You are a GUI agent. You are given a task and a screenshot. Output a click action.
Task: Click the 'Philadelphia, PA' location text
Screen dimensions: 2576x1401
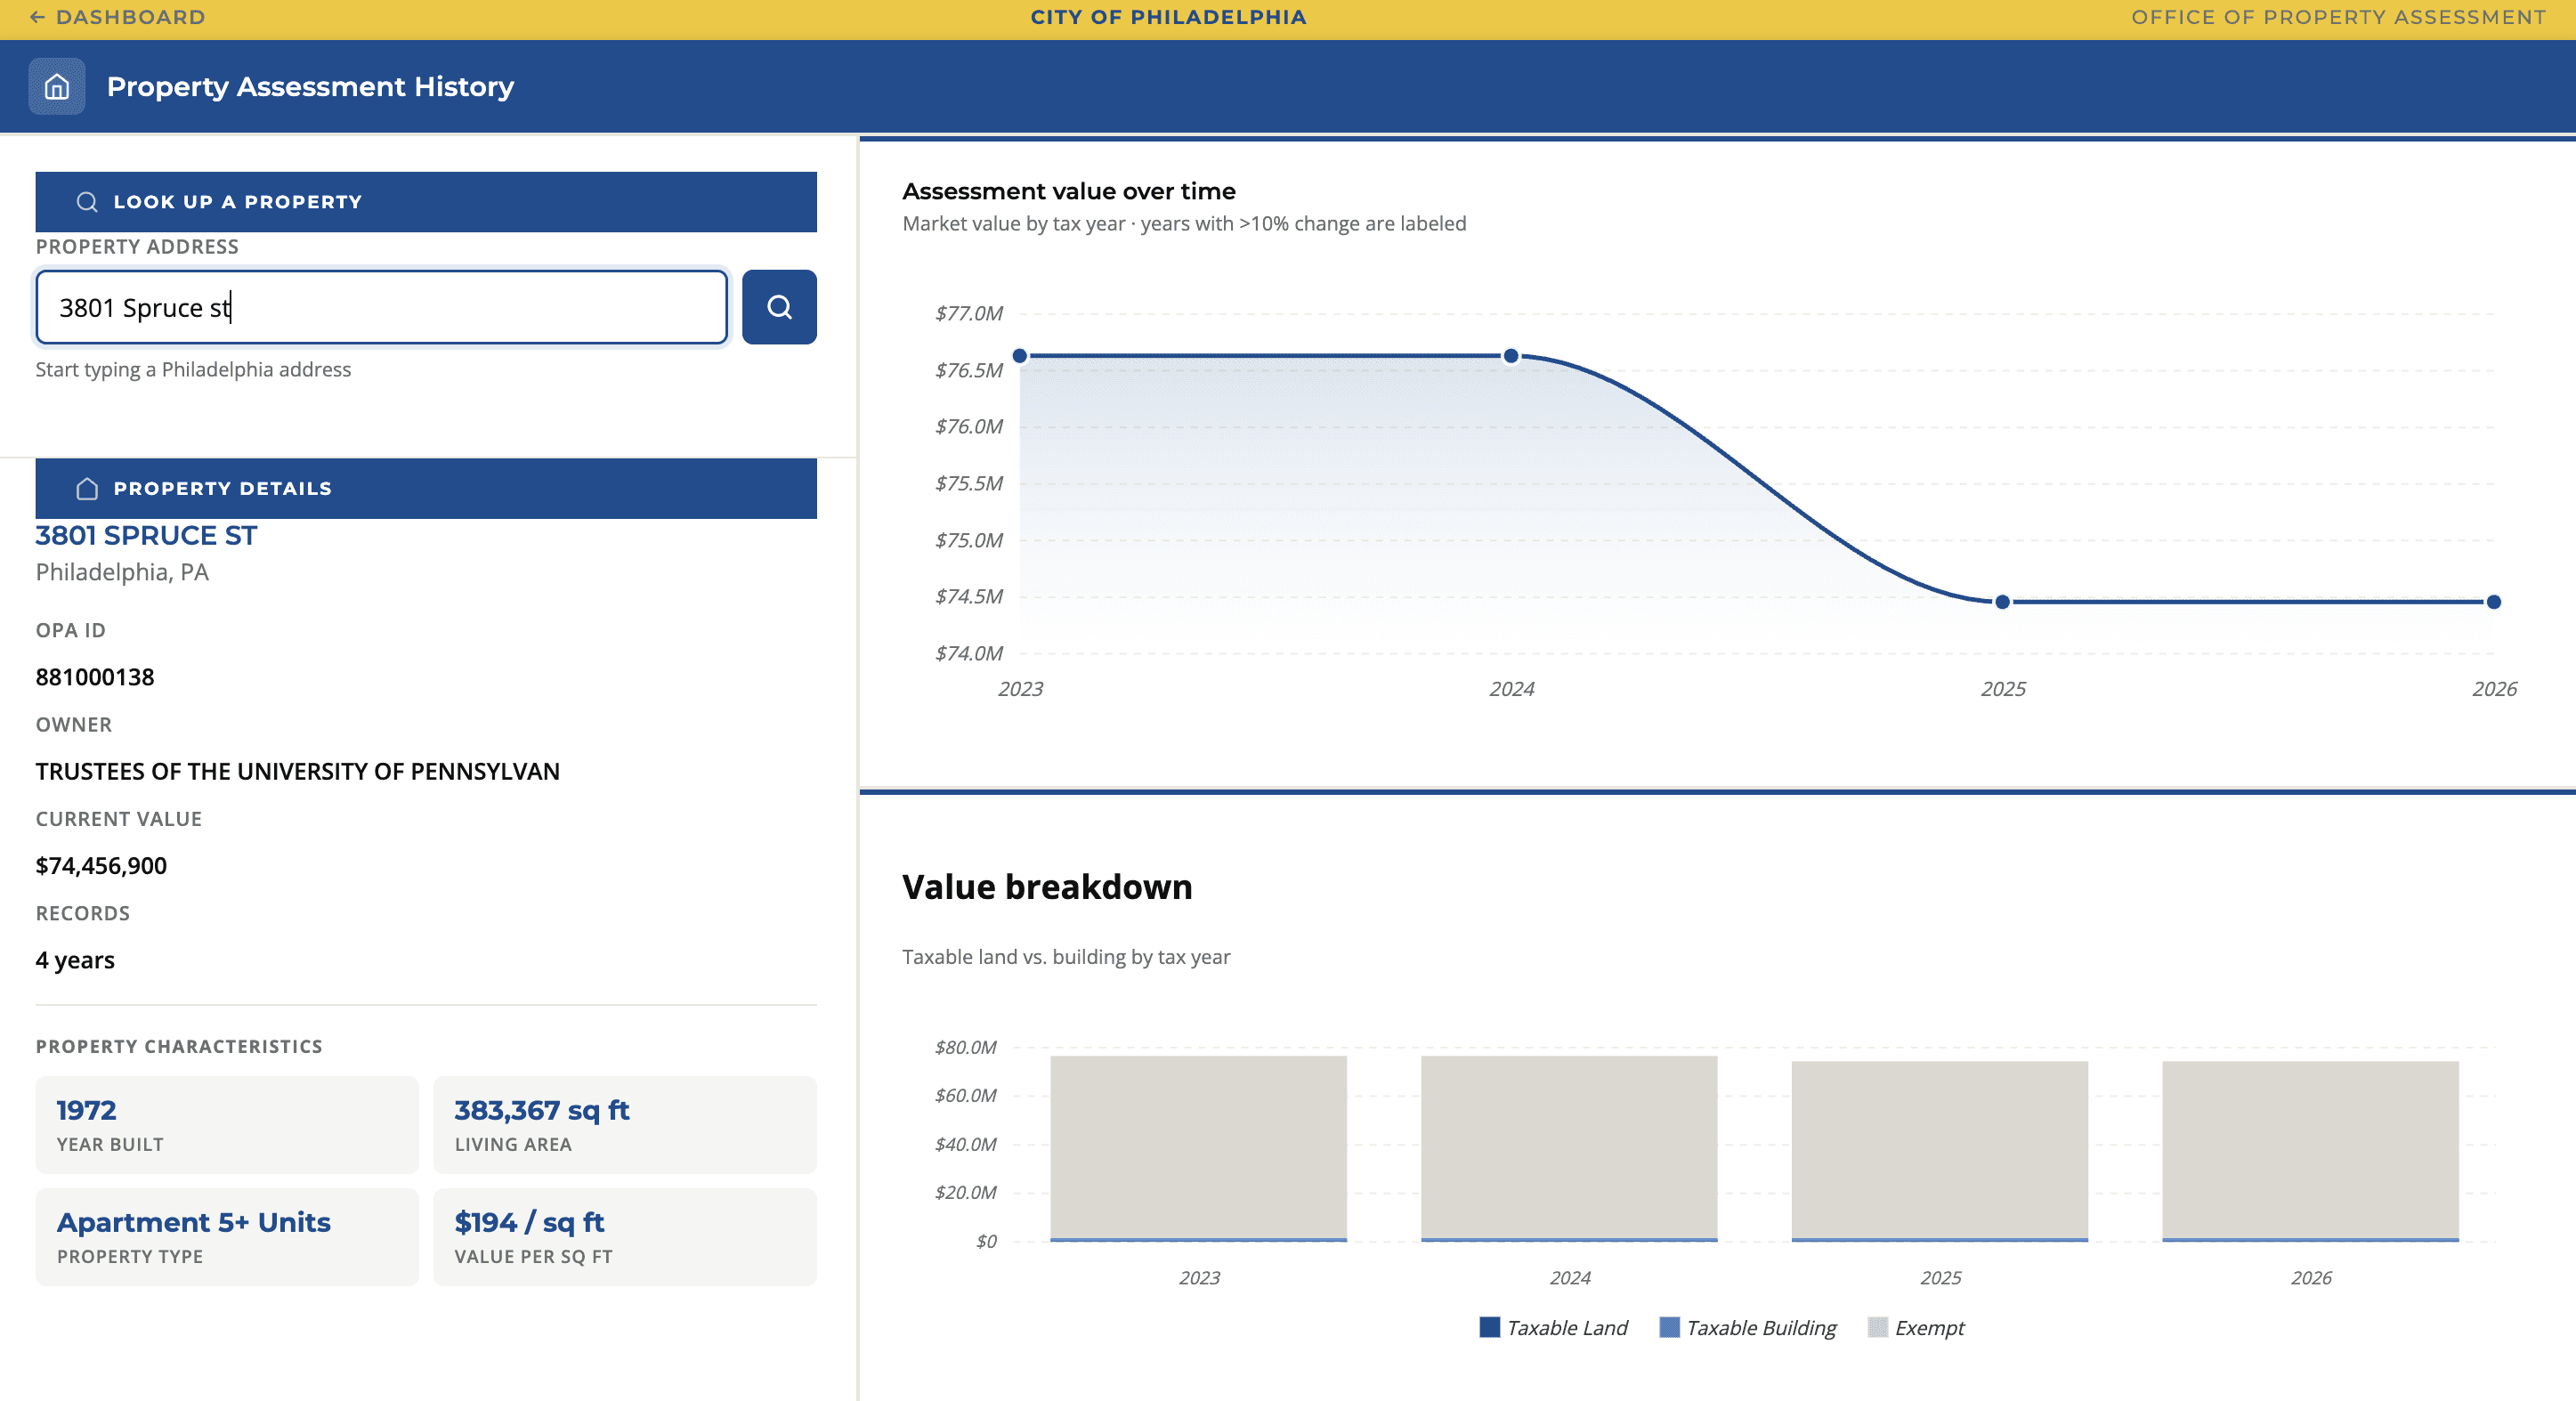(x=122, y=572)
